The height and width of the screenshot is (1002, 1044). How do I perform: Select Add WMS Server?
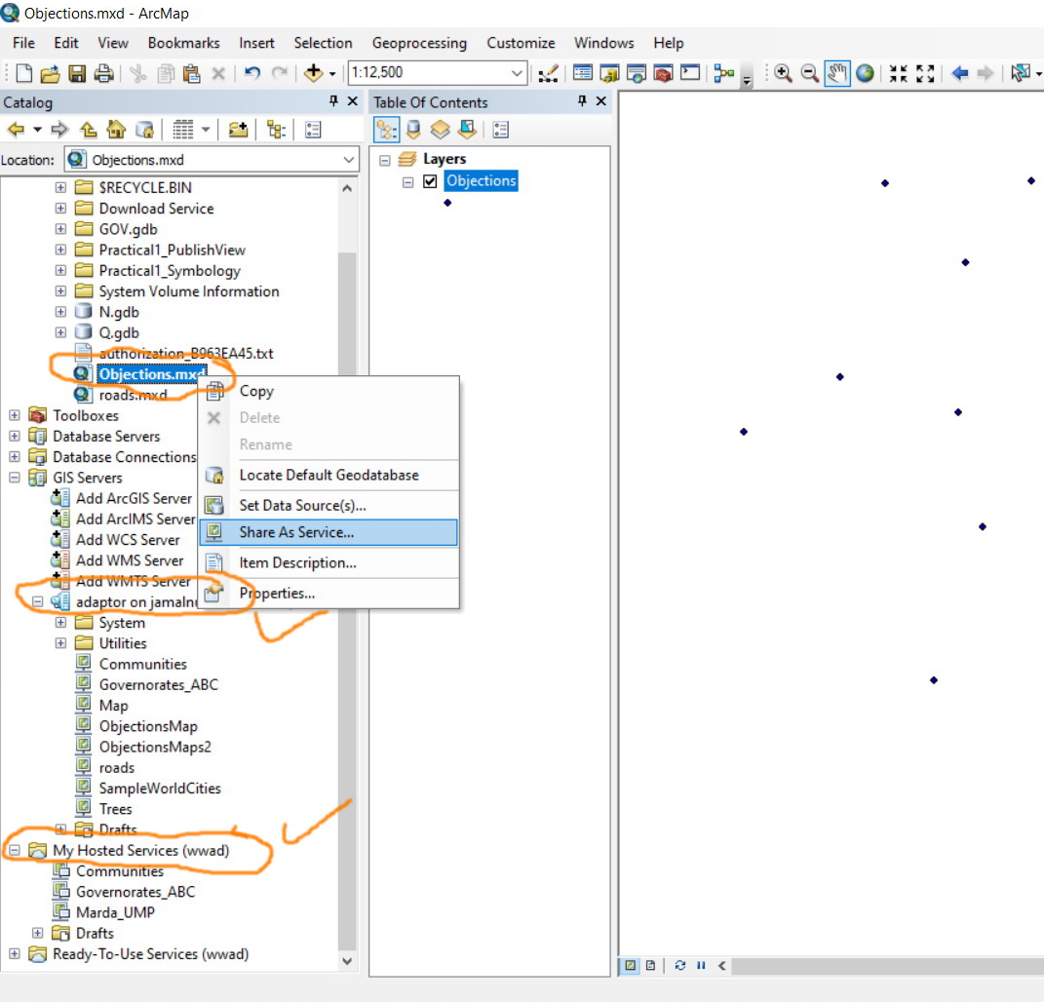click(x=130, y=560)
